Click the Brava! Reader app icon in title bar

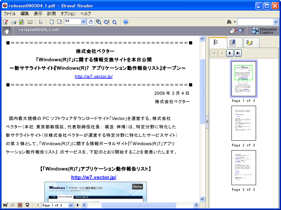(x=5, y=6)
